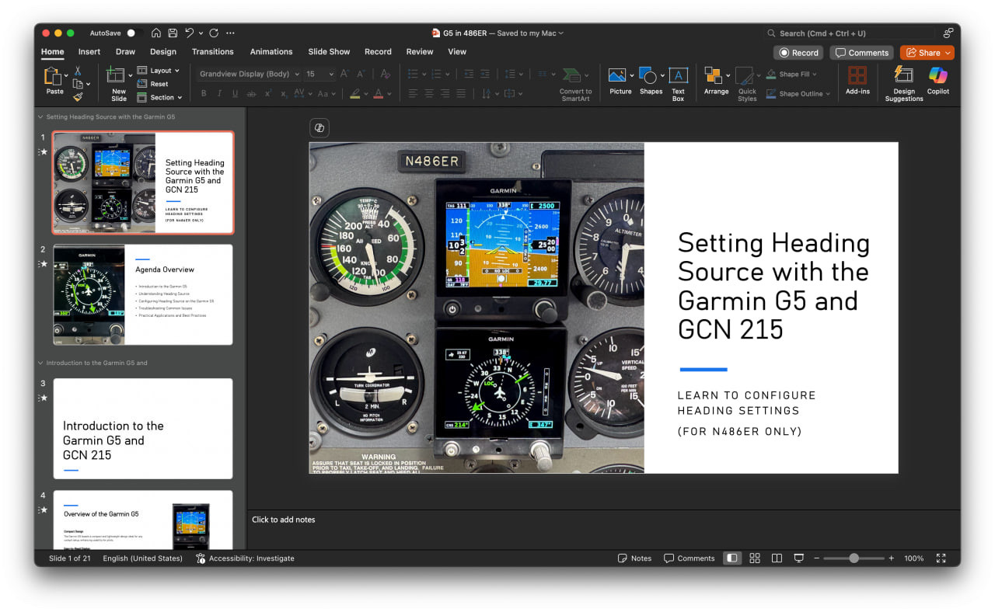Apply the red font color
The width and height of the screenshot is (995, 612).
pos(378,93)
